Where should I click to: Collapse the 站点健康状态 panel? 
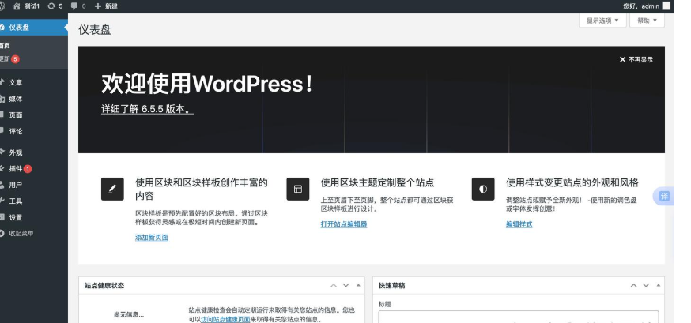pyautogui.click(x=358, y=285)
